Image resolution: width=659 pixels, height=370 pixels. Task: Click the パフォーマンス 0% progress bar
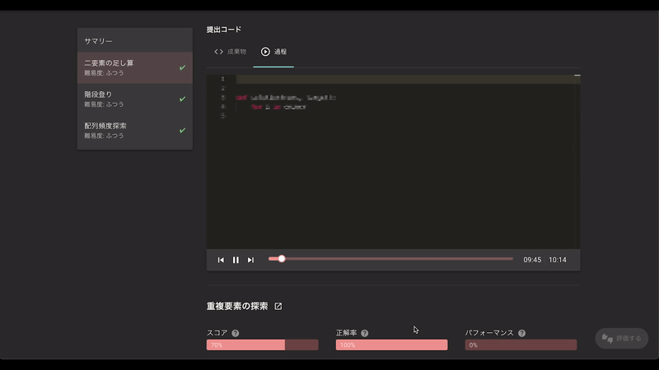click(521, 345)
